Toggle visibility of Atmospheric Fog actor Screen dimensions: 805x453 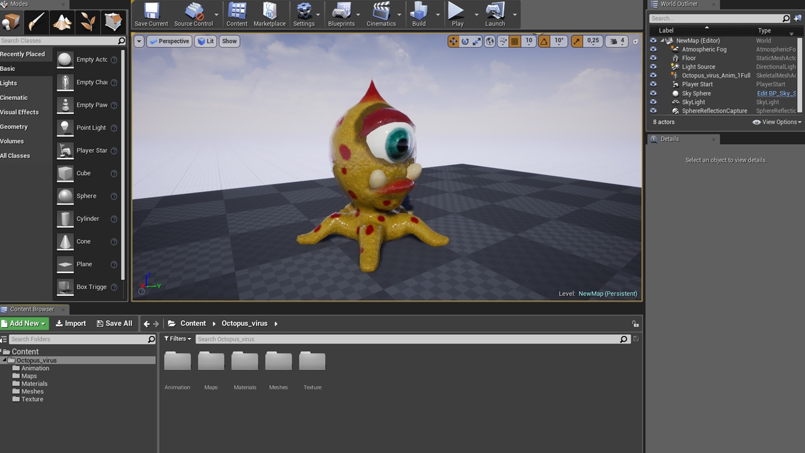pyautogui.click(x=653, y=49)
